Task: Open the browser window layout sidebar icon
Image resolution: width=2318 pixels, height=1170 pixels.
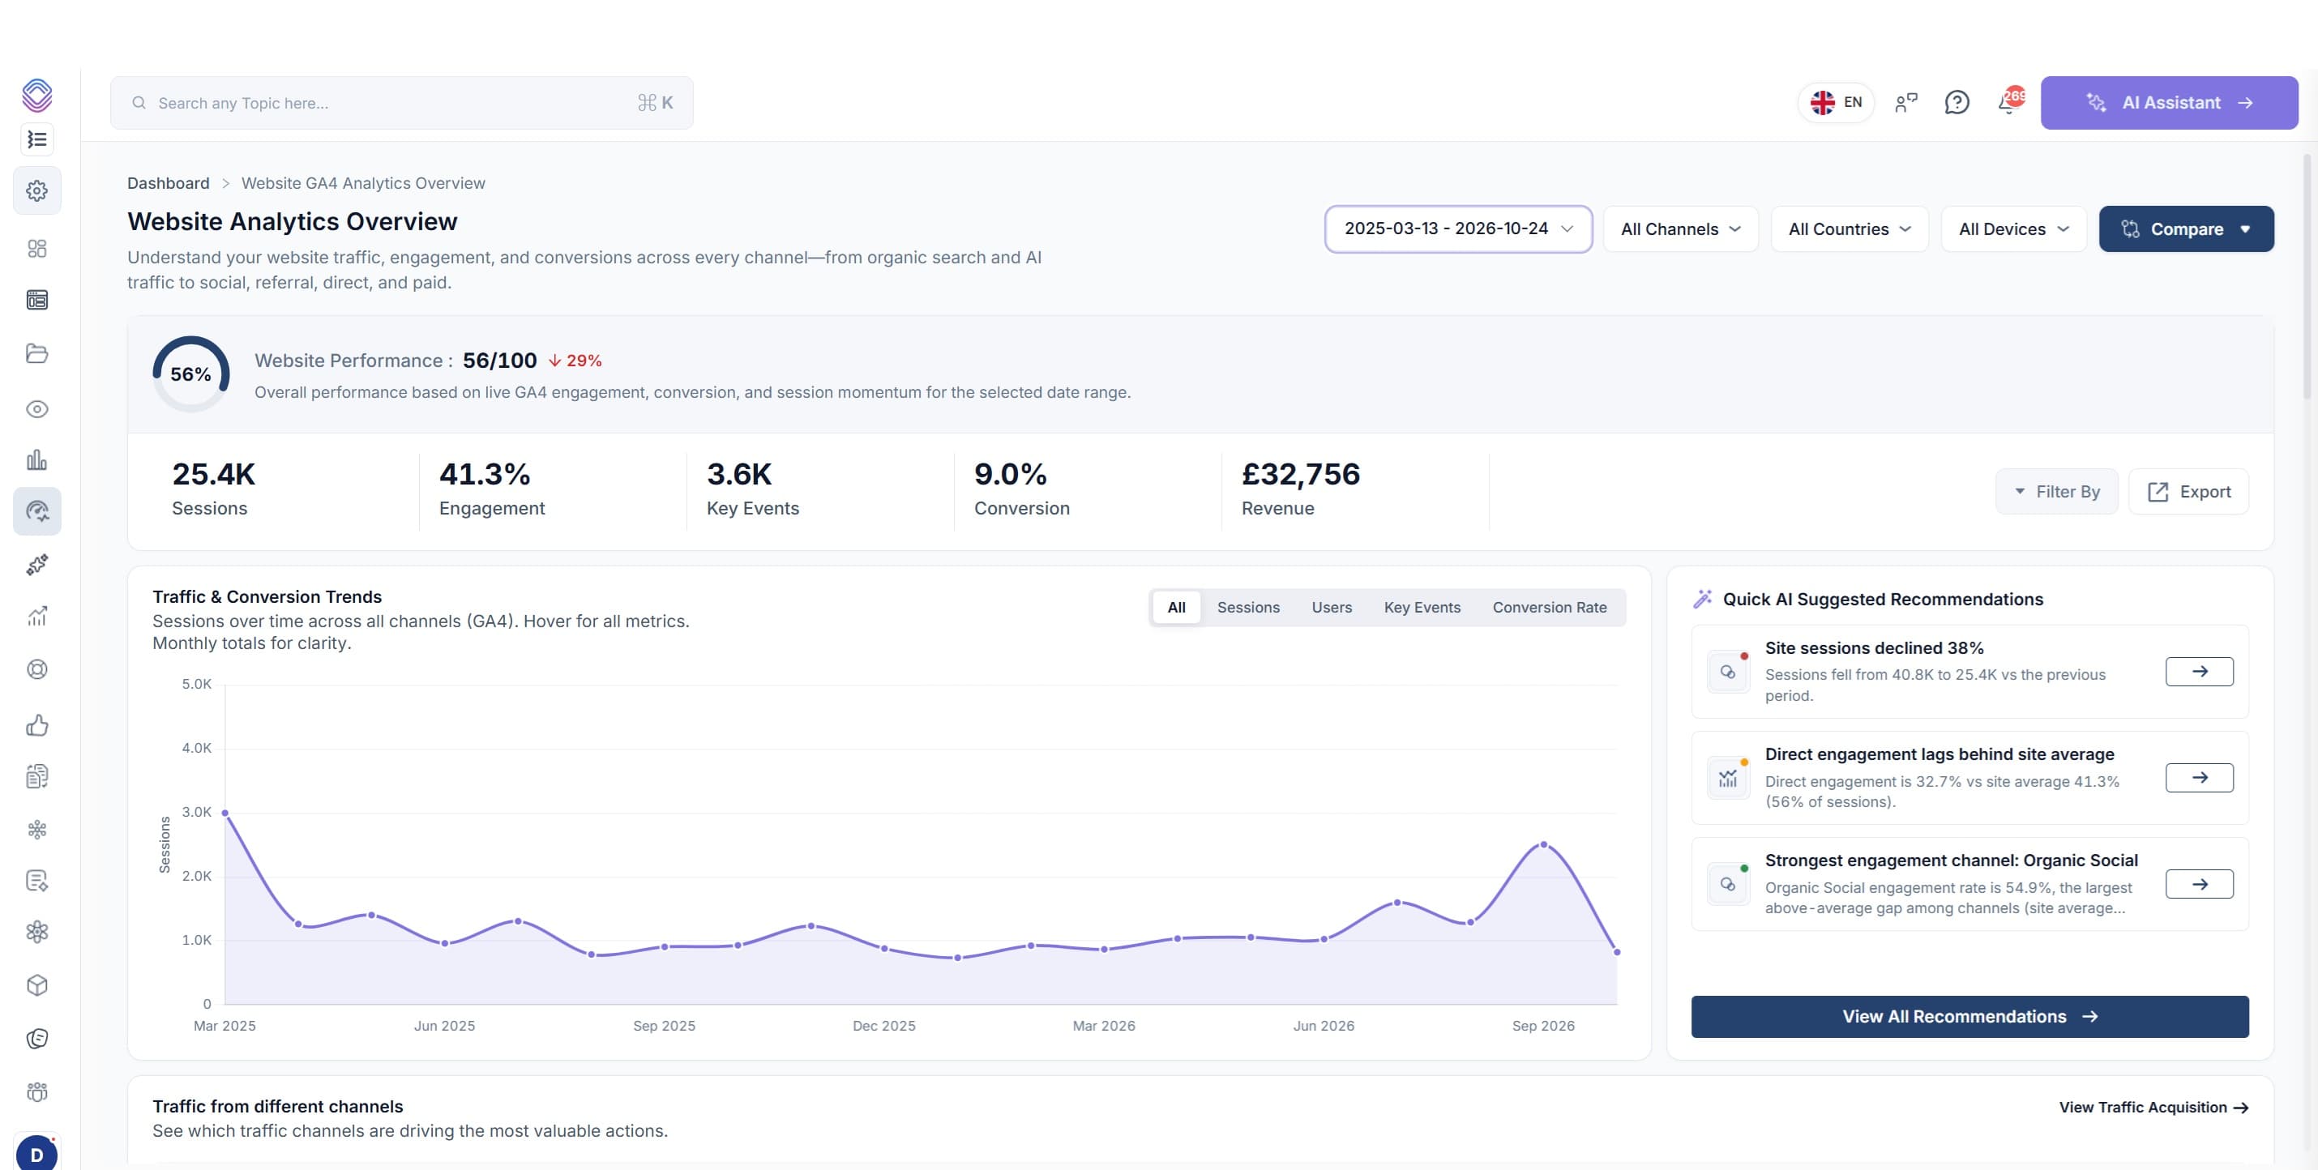Action: tap(37, 301)
